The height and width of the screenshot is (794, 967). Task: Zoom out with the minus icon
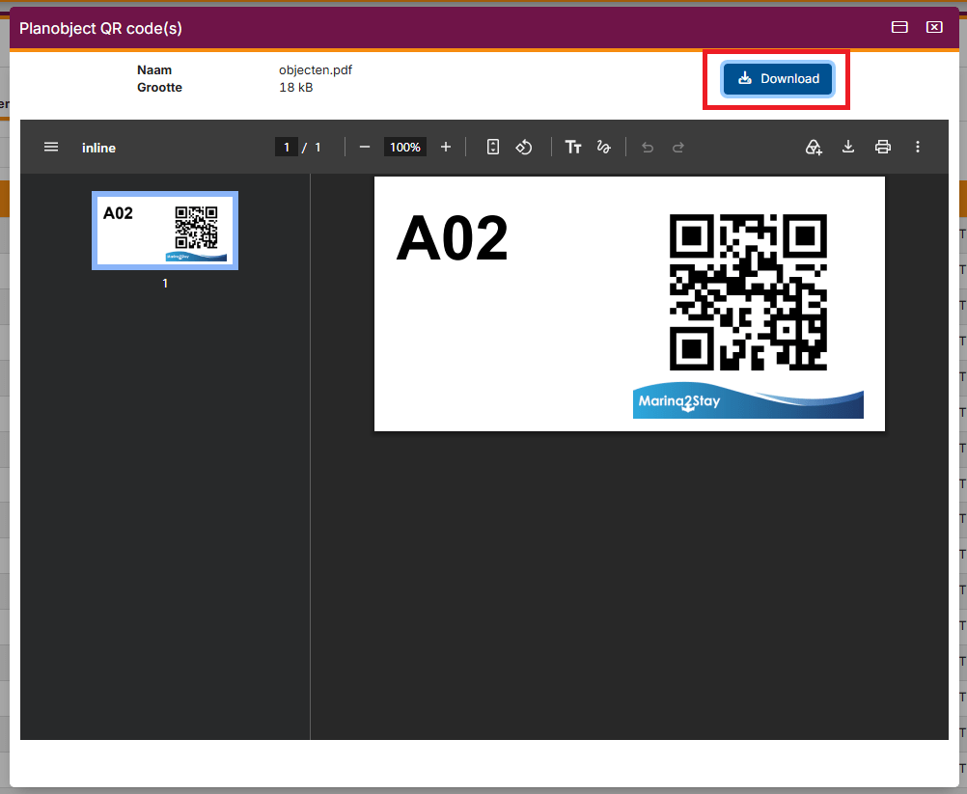(x=365, y=148)
